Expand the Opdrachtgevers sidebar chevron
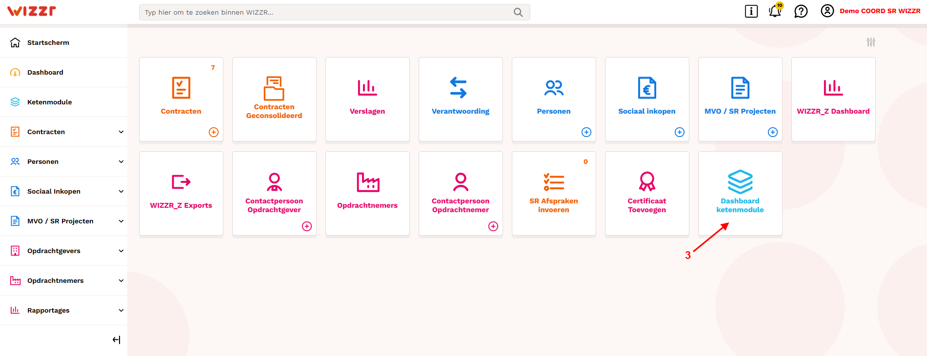 [121, 251]
